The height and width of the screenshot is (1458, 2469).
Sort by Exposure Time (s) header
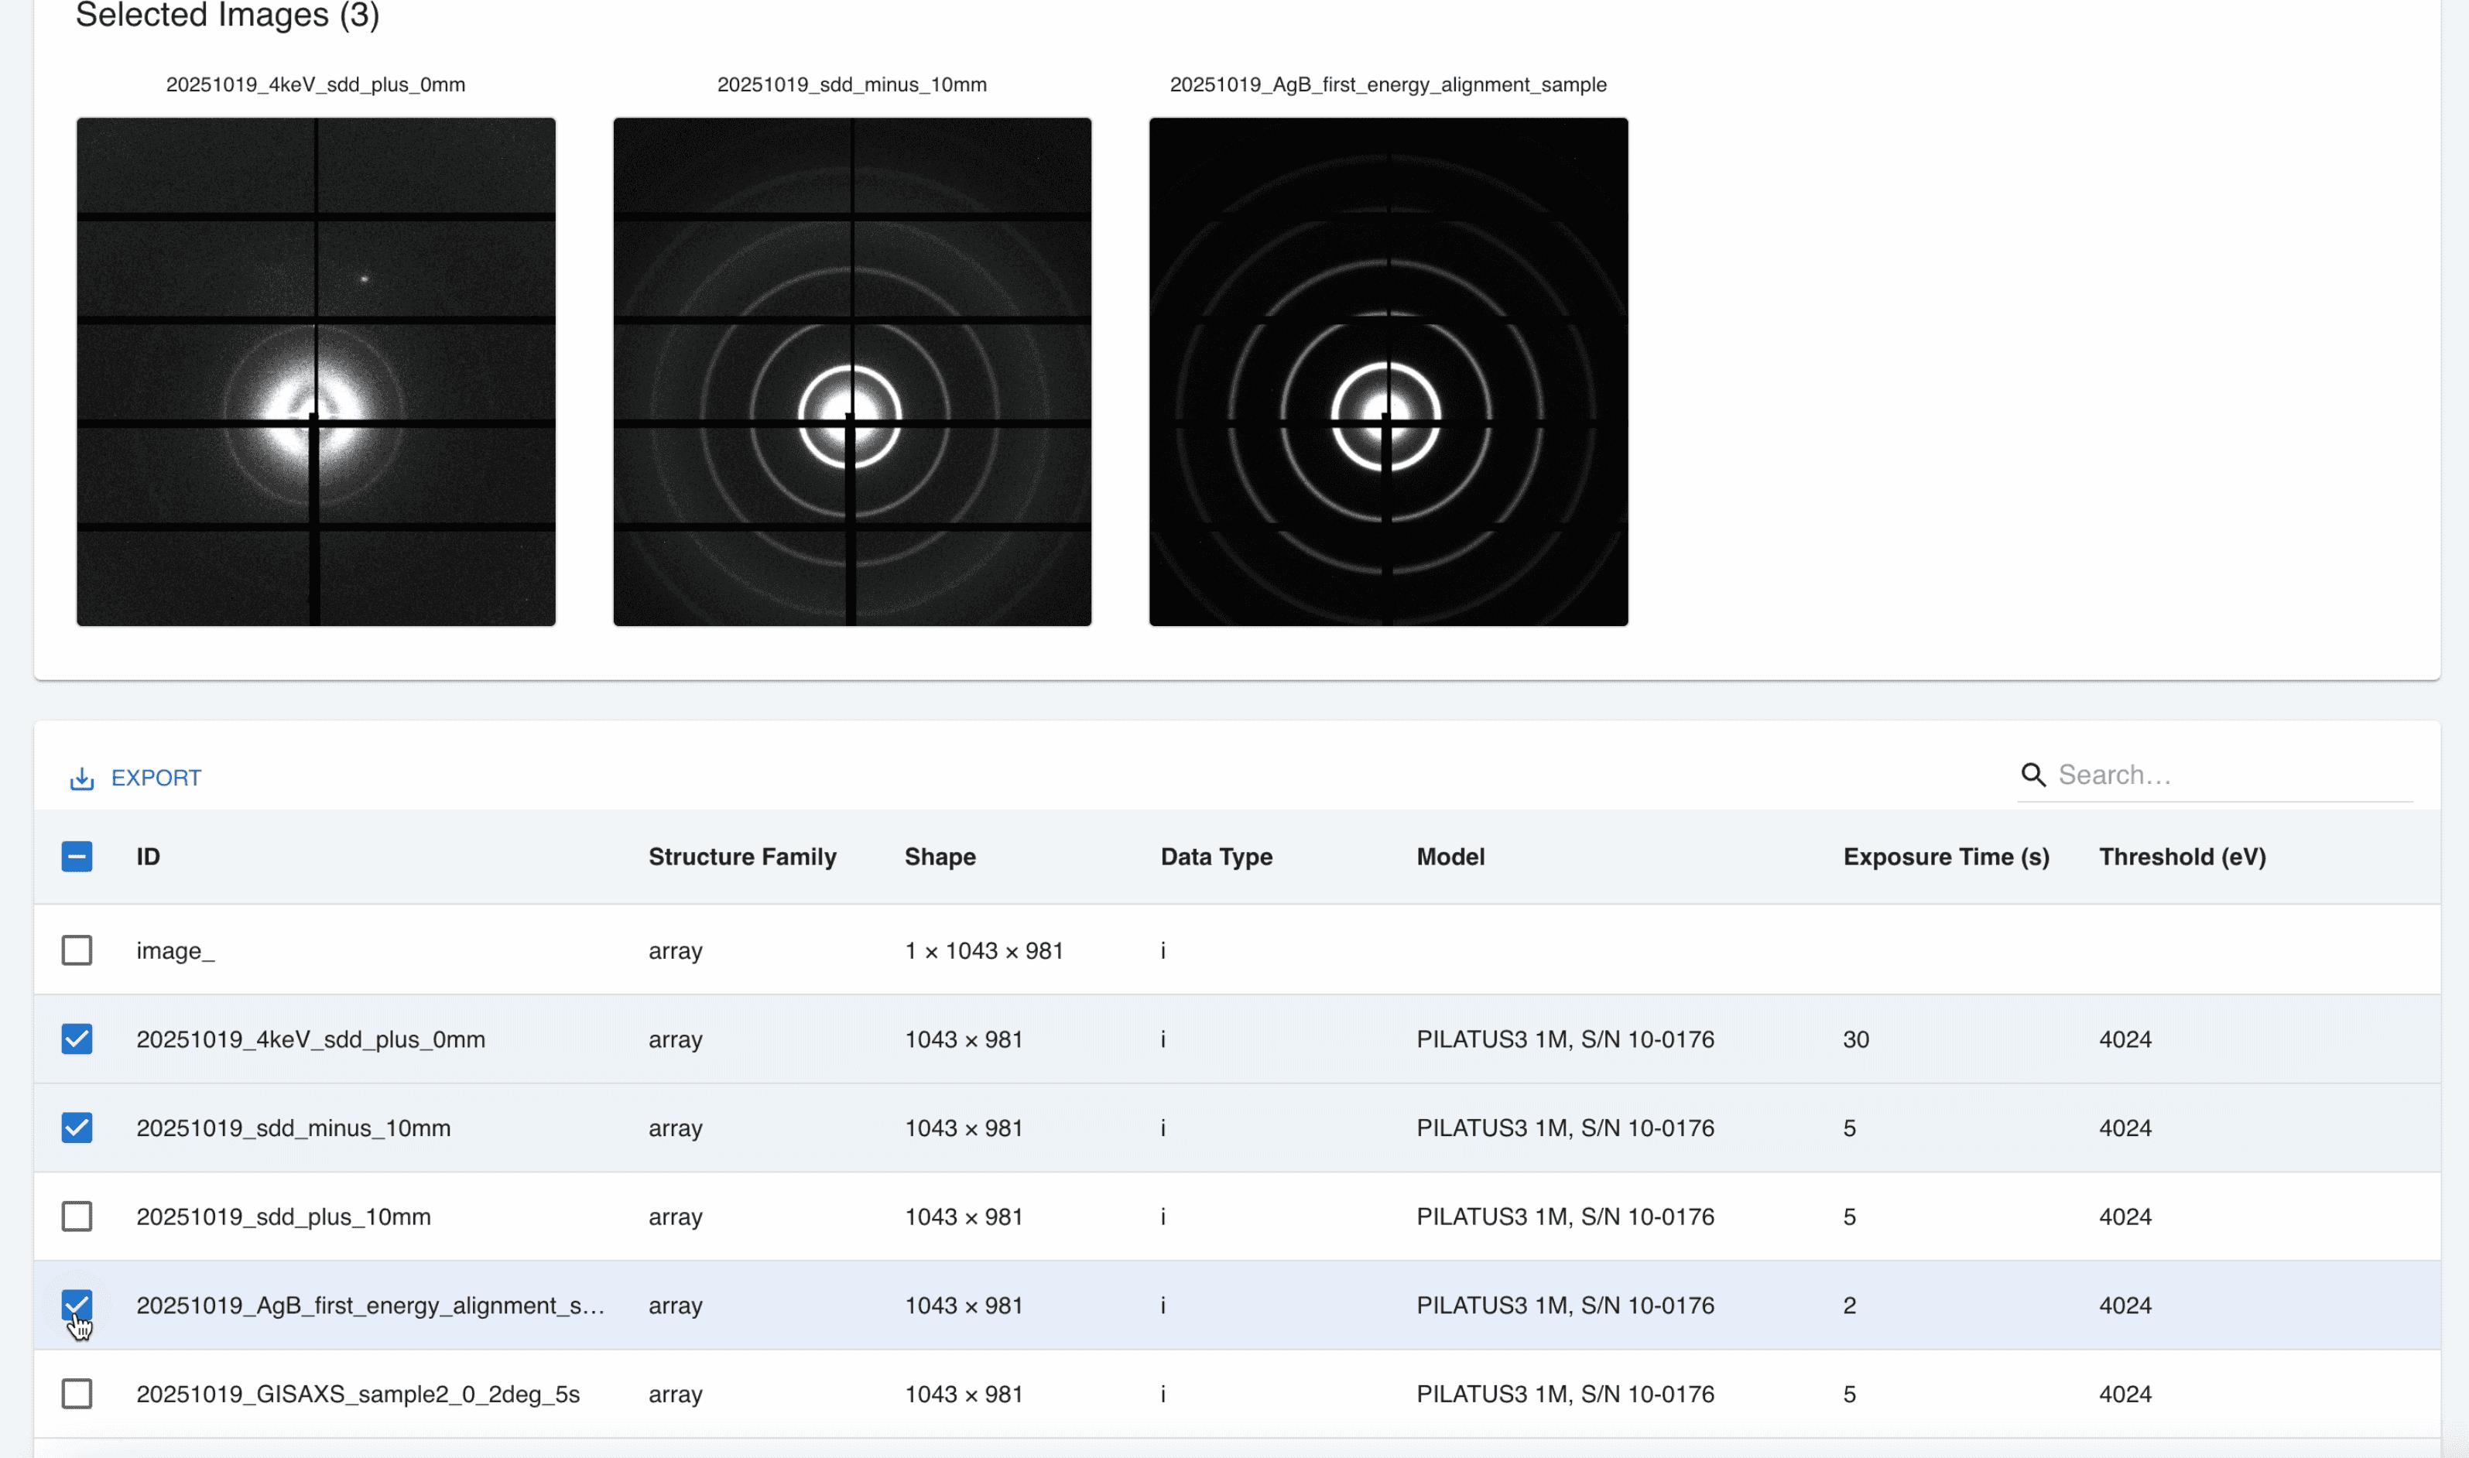tap(1945, 857)
